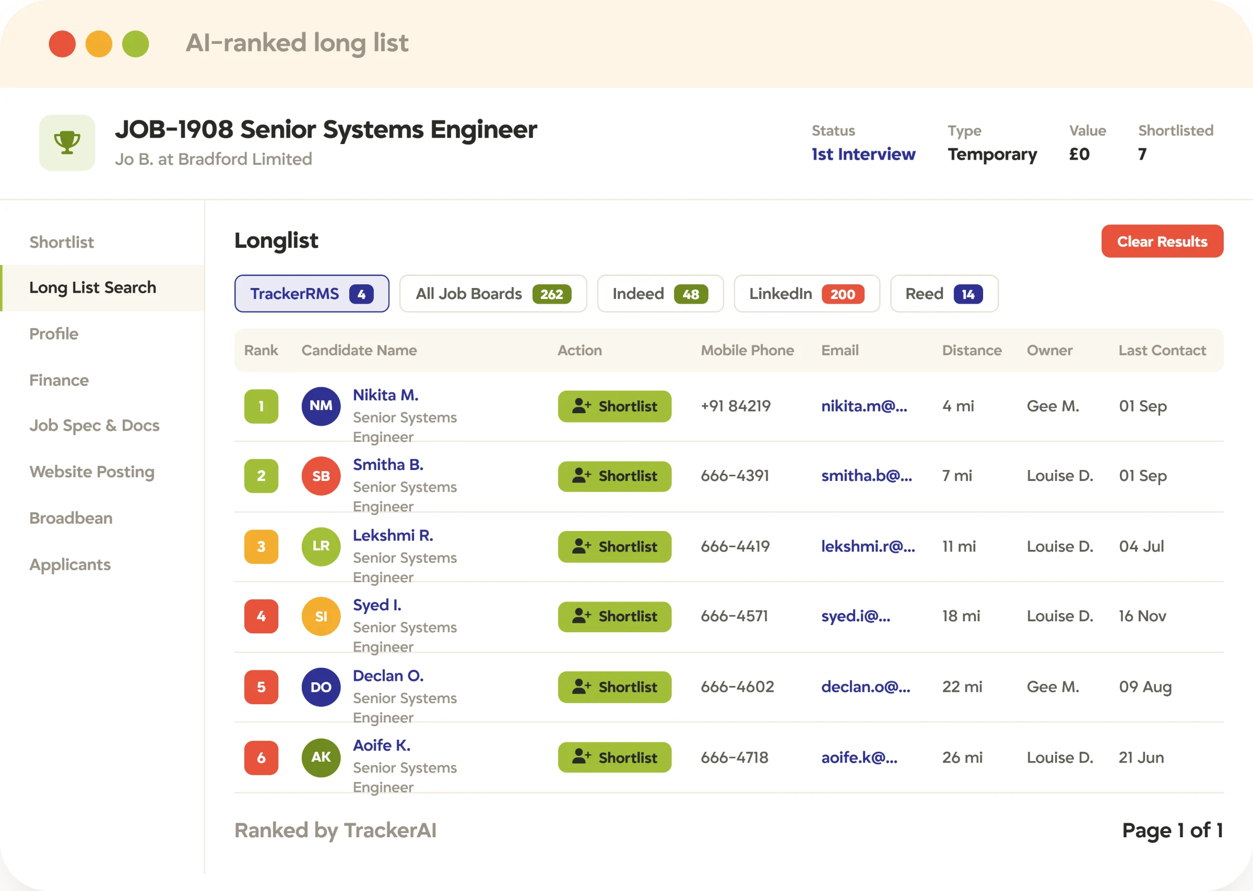
Task: Click rank badge 6 for Aoife K.
Action: click(x=262, y=757)
